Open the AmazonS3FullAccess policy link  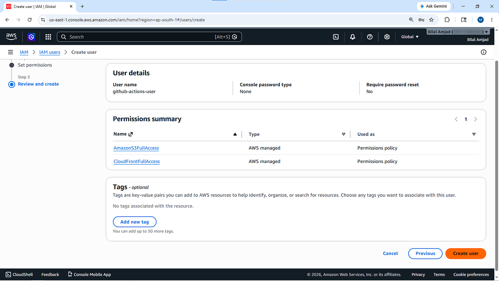[x=136, y=148]
